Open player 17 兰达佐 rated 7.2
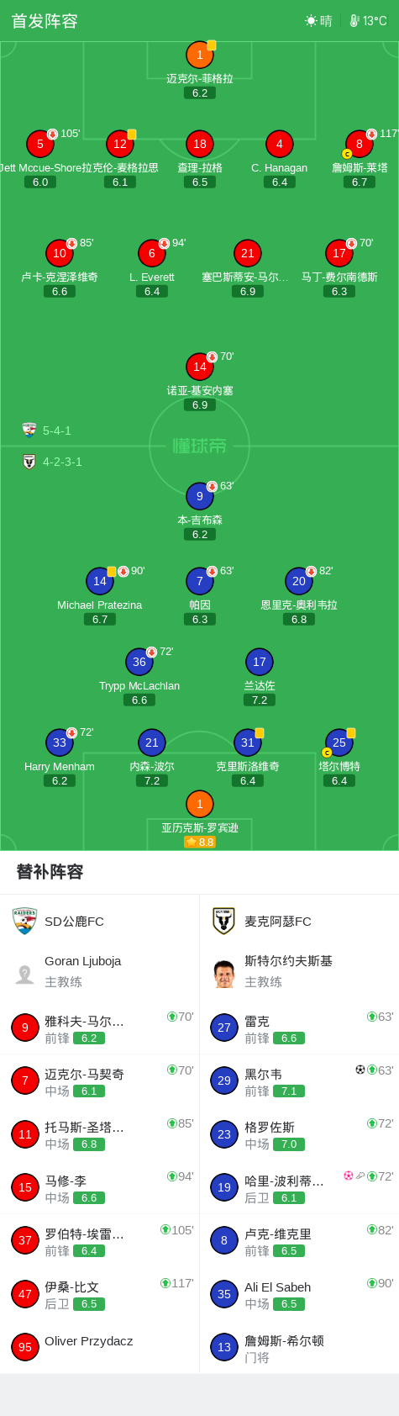The height and width of the screenshot is (1416, 399). (x=260, y=662)
